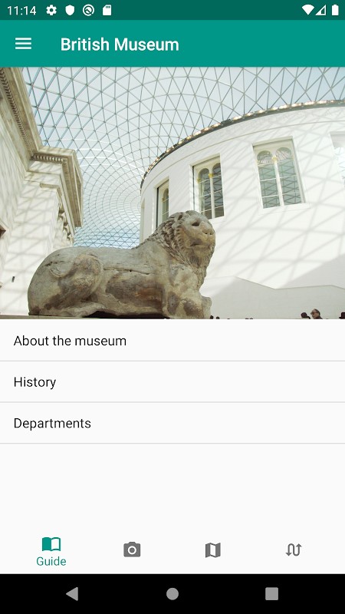Tap the Android back button

[72, 593]
